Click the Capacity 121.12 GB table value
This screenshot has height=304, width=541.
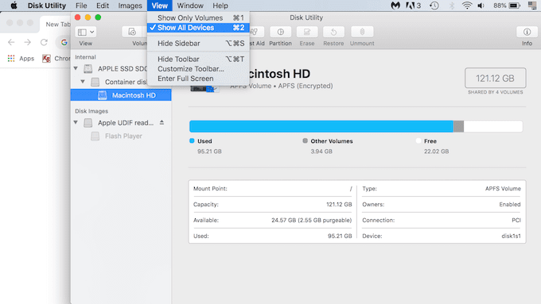point(339,204)
